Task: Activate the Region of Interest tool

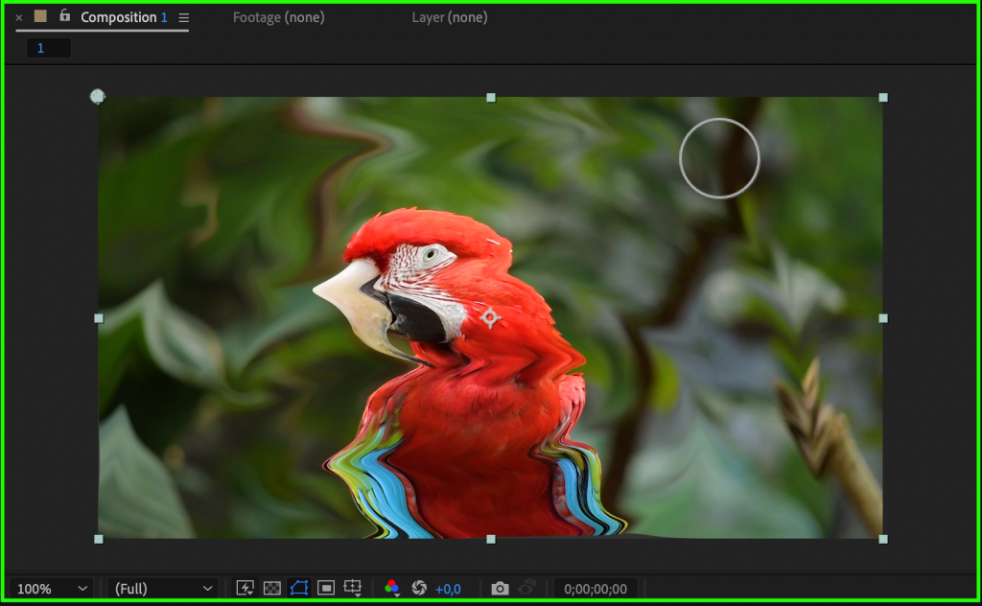Action: (x=327, y=587)
